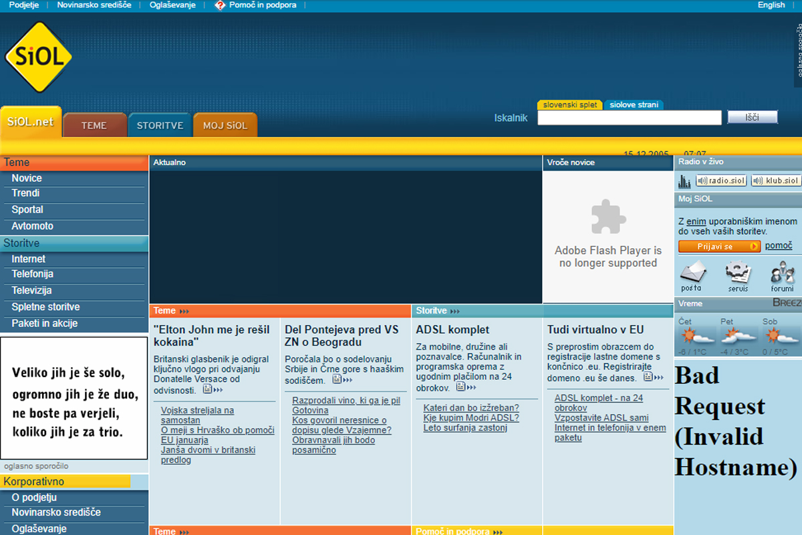Click the Pomoč in podpora help icon
Image resolution: width=802 pixels, height=535 pixels.
pos(220,5)
